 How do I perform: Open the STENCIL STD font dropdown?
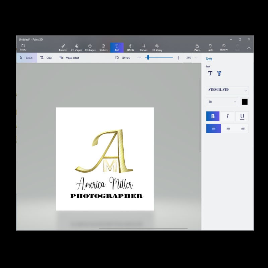tap(227, 90)
